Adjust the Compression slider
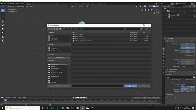This screenshot has height=110, width=196. [188, 91]
